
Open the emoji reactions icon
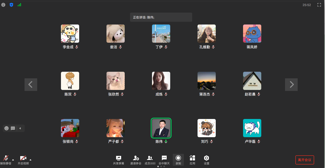(x=7, y=128)
